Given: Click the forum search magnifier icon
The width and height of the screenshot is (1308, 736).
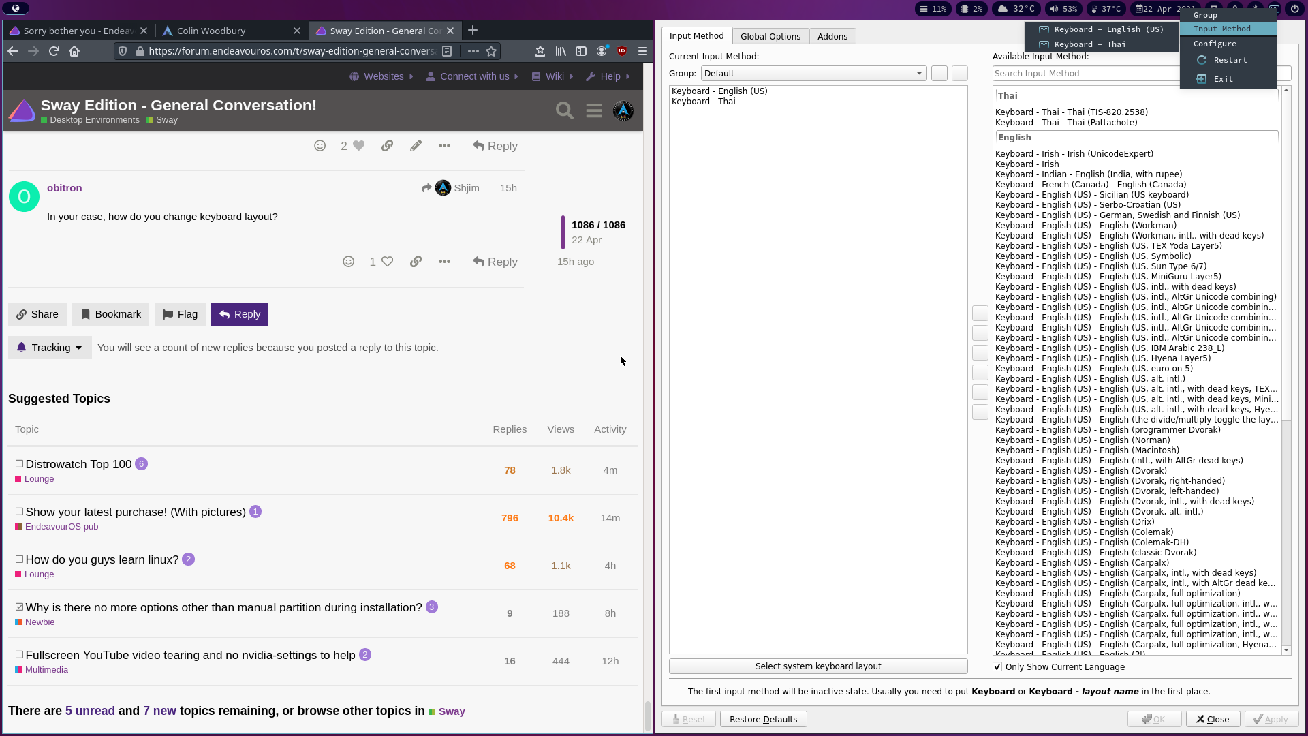Looking at the screenshot, I should coord(564,110).
